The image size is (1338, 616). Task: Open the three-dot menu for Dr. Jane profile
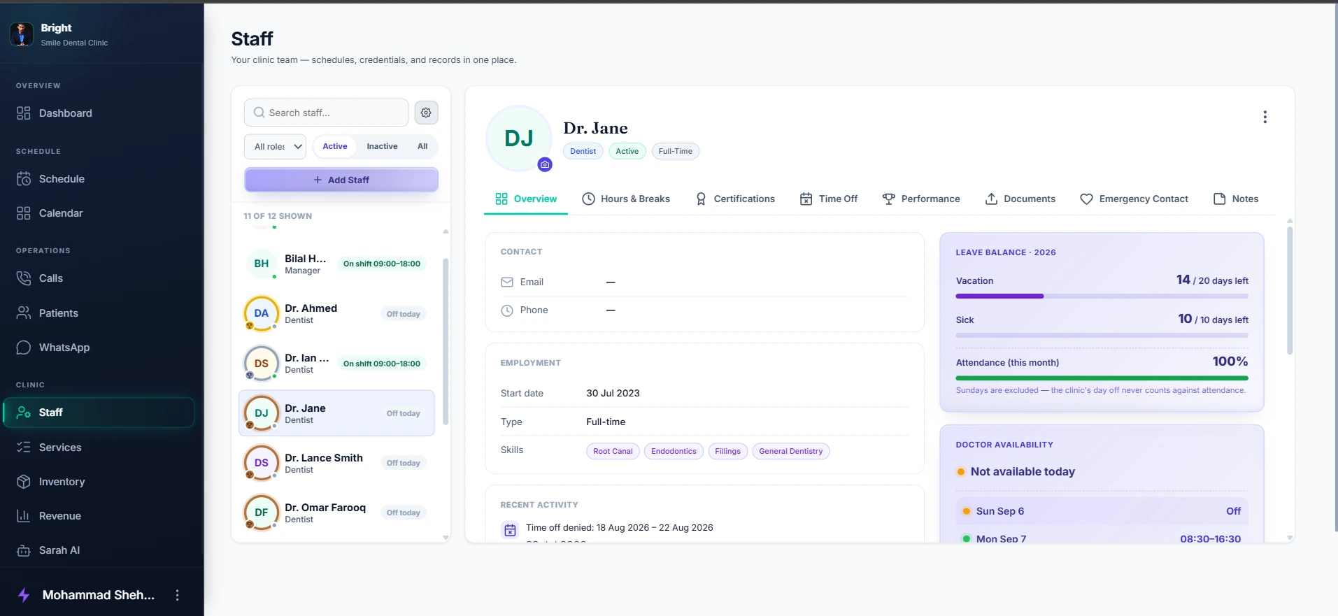click(1265, 117)
